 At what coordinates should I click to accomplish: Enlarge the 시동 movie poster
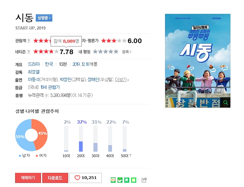[198, 61]
